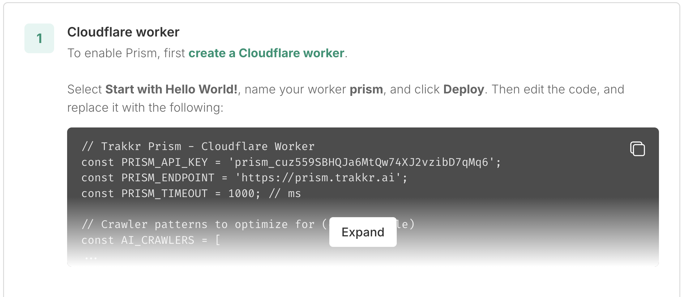Click the Crawler patterns comment line
The height and width of the screenshot is (297, 684).
[x=248, y=224]
